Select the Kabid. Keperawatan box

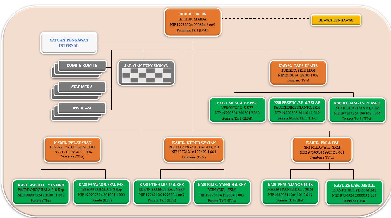pos(193,150)
